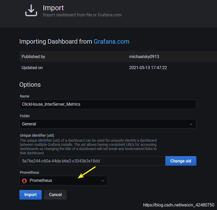
Task: Click the Prometheus field label above dropdown
Action: (x=29, y=172)
